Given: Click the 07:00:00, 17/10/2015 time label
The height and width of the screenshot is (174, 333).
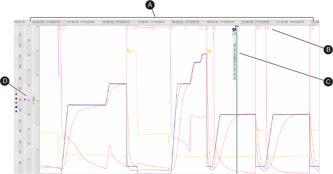Looking at the screenshot, I should (81, 22).
